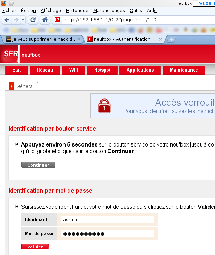215x255 pixels.
Task: Click the SFR logo in the header
Action: (9, 54)
